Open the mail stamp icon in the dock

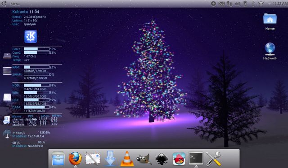93,159
